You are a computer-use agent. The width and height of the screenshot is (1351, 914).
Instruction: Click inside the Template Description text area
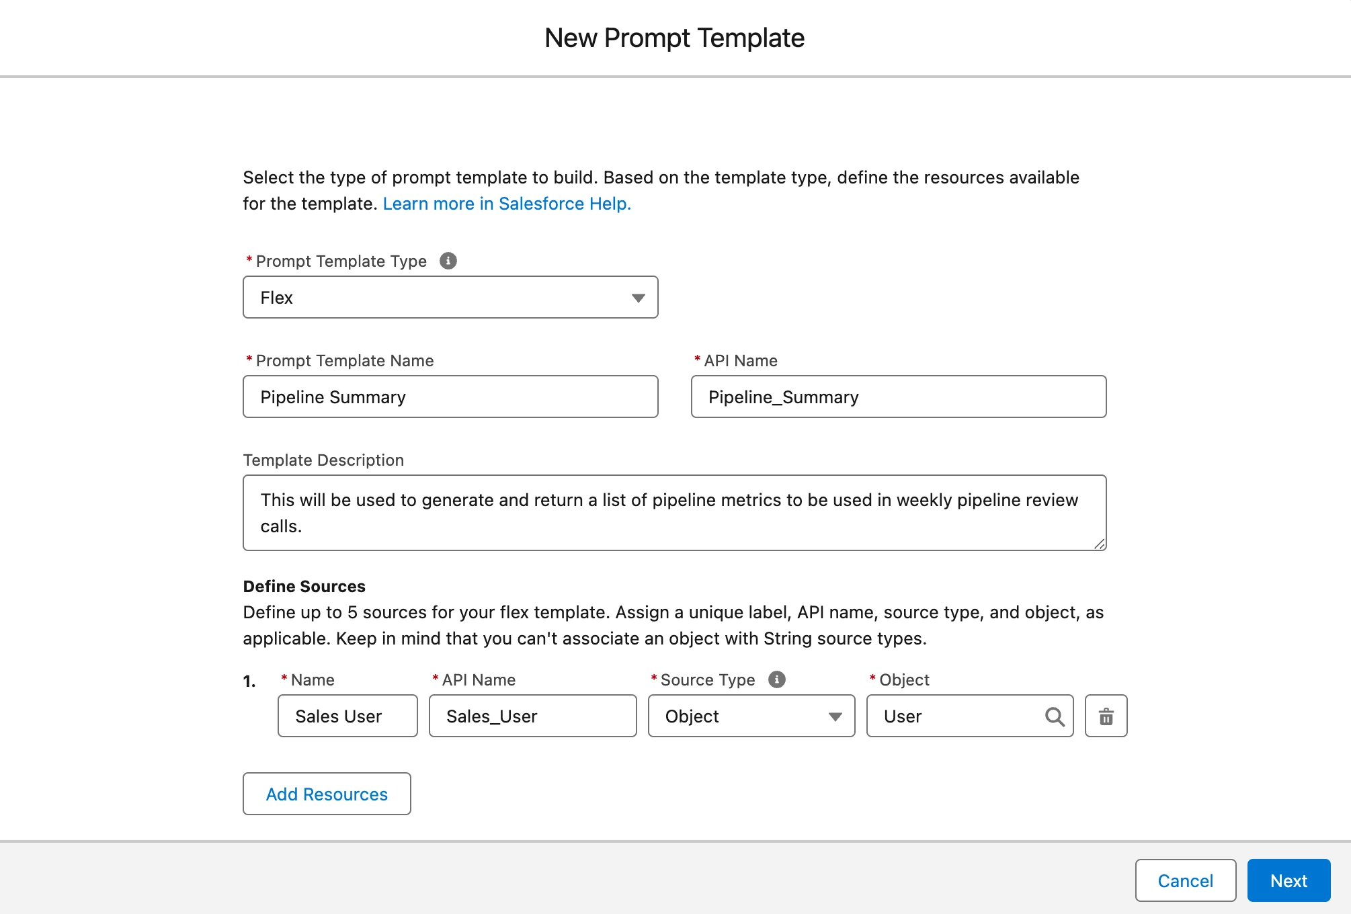coord(674,513)
